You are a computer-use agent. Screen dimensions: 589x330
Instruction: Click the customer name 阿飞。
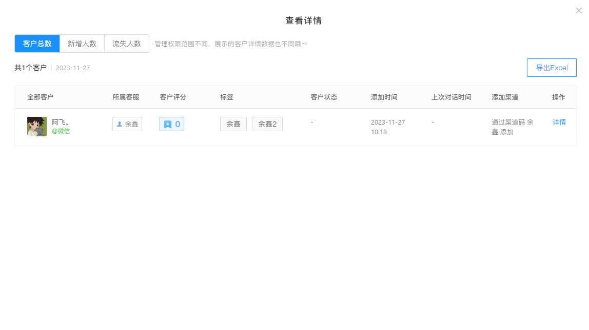(61, 122)
